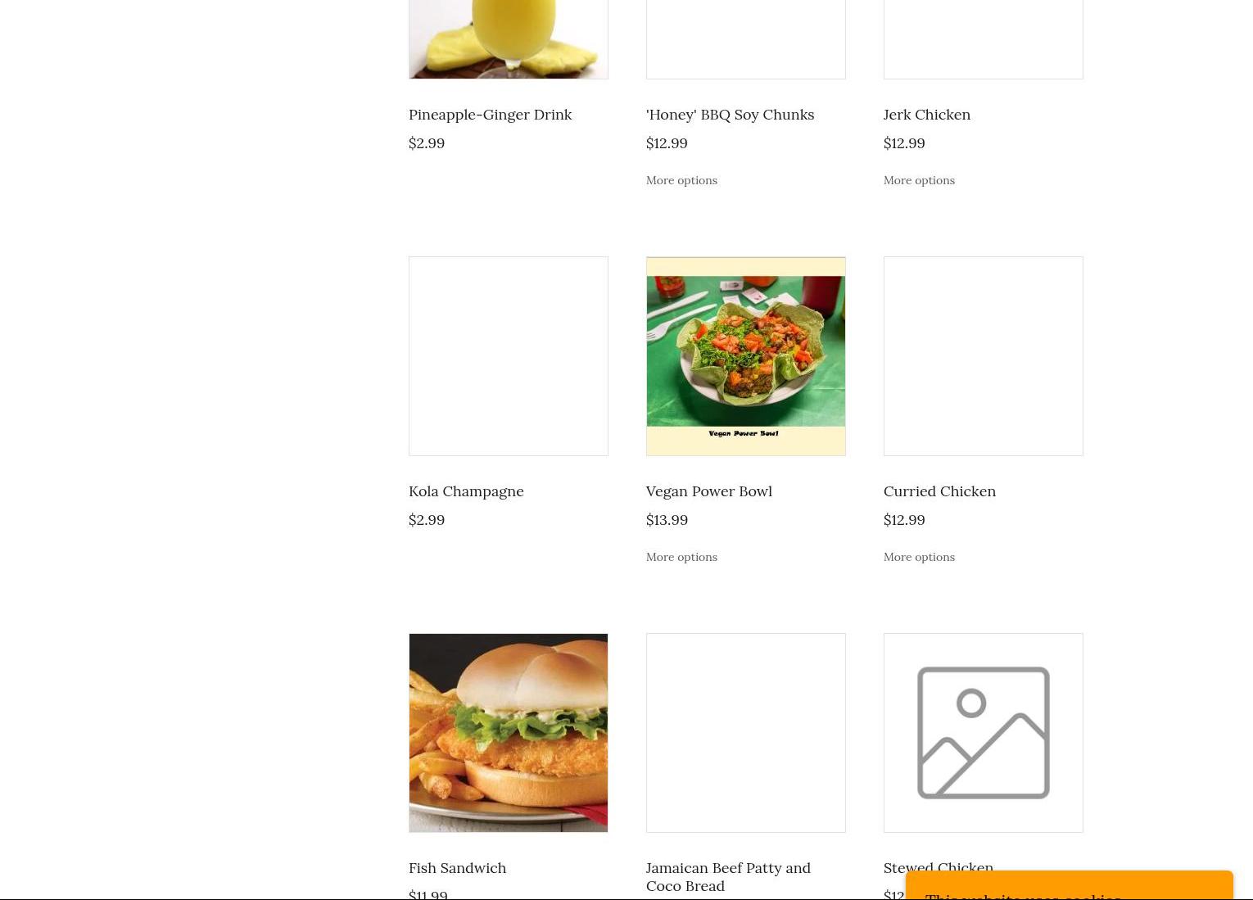Open the Curried Chicken product title
The height and width of the screenshot is (900, 1253).
(x=939, y=491)
